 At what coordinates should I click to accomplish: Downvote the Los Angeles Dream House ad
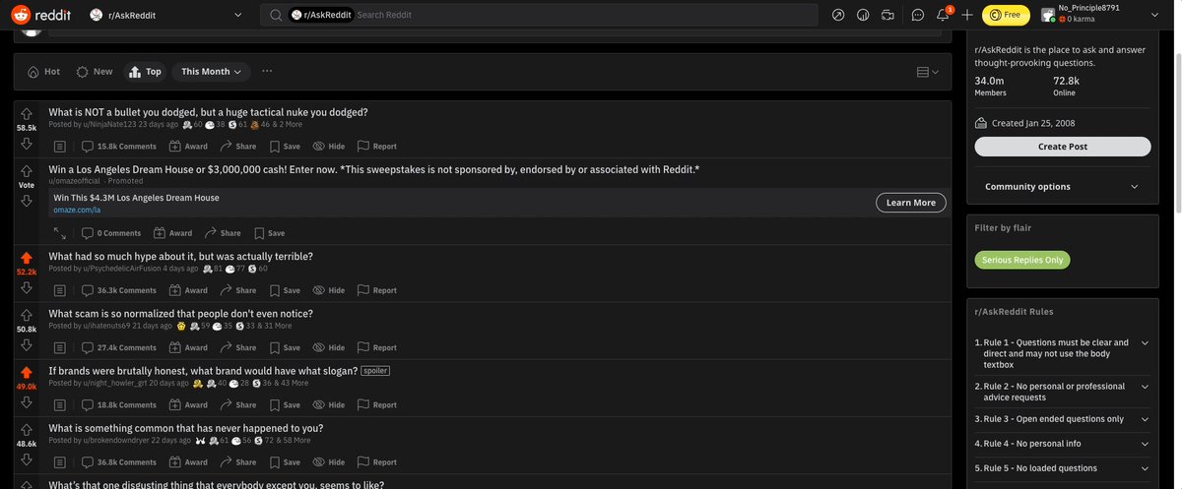pyautogui.click(x=27, y=201)
